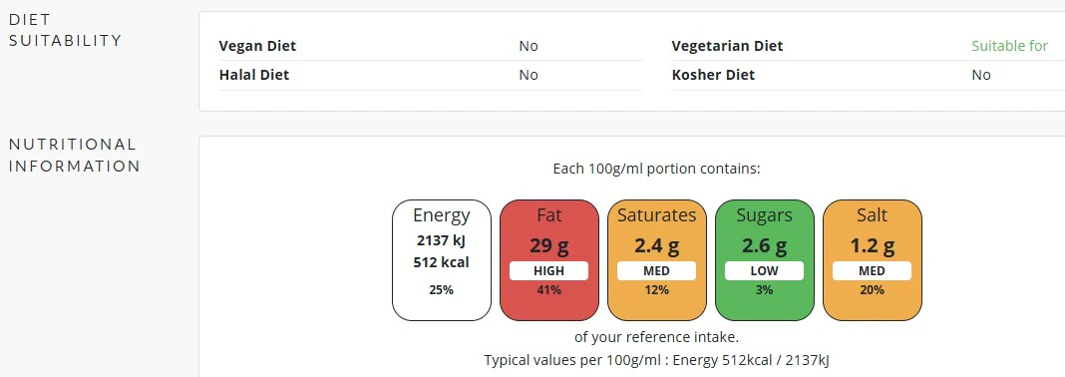
Task: Click the 'of your reference intake' text
Action: tap(656, 337)
